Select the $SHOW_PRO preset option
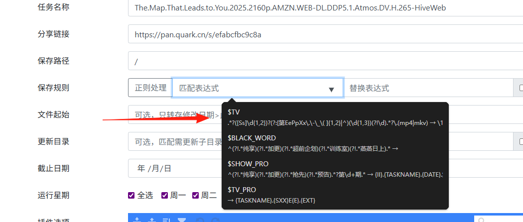The image size is (523, 222). pyautogui.click(x=335, y=169)
